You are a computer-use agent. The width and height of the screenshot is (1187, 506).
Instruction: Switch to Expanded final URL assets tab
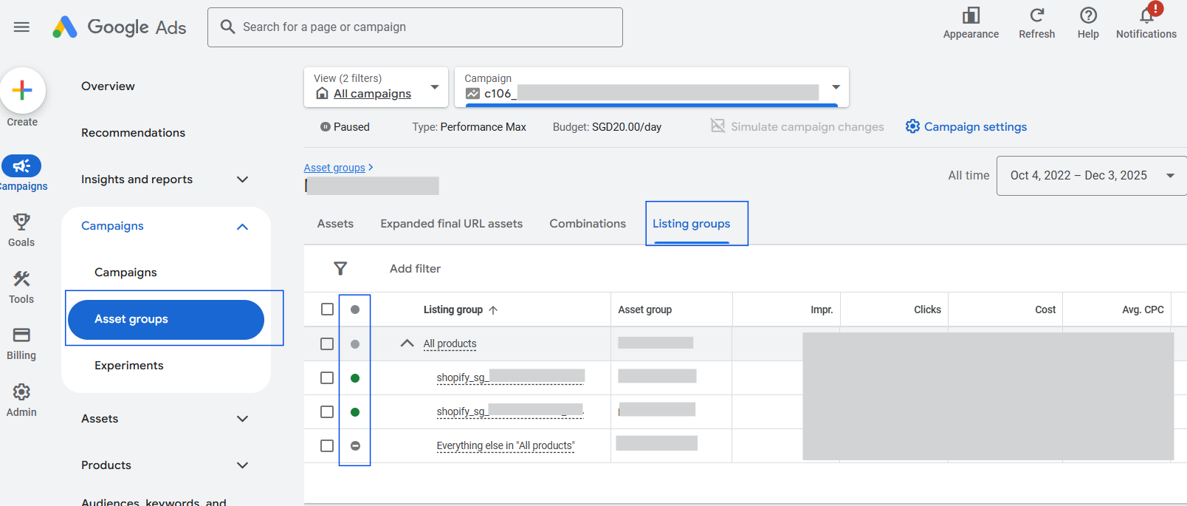pos(452,224)
